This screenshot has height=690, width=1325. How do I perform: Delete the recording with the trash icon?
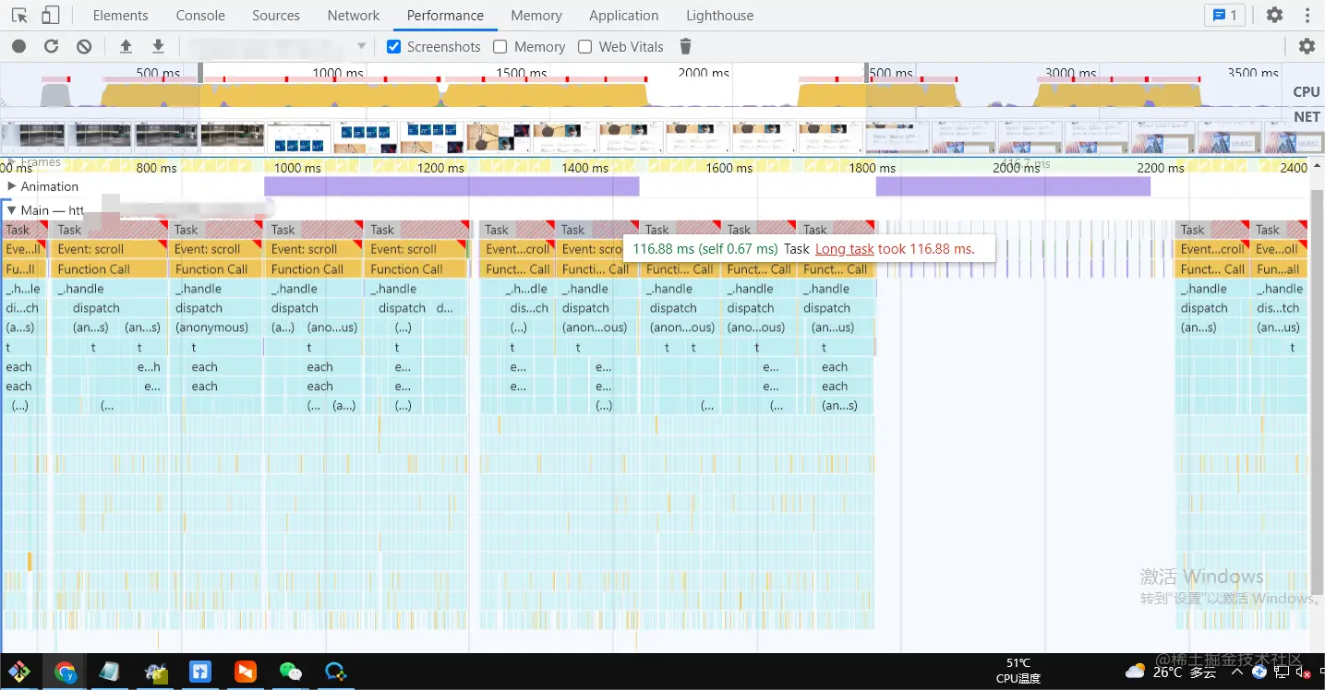(684, 46)
